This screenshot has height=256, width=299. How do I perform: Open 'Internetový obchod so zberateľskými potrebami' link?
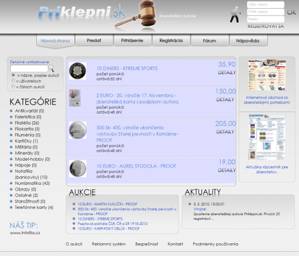click(267, 100)
